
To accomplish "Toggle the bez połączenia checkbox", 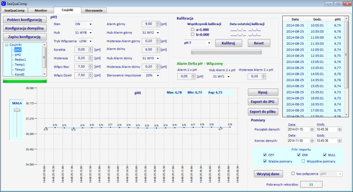I will 293,174.
